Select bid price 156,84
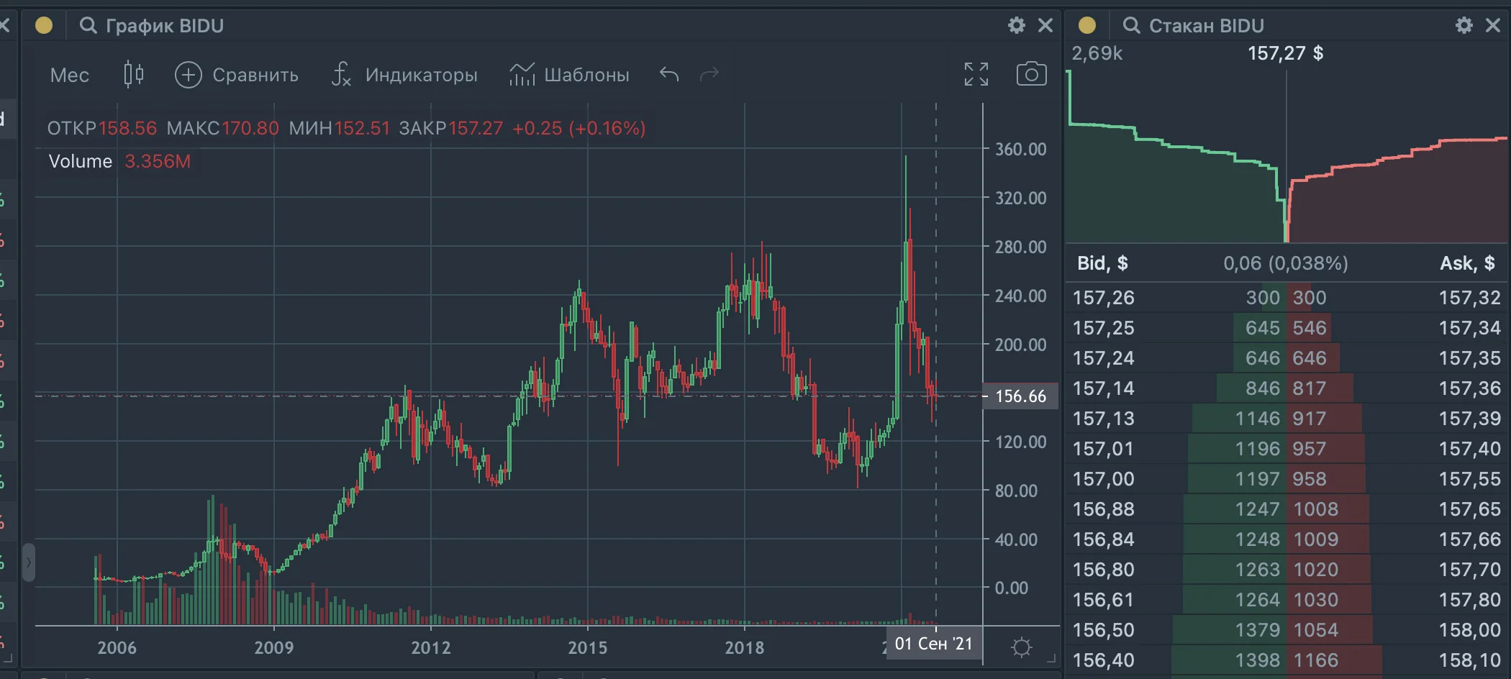The width and height of the screenshot is (1511, 679). (1103, 539)
